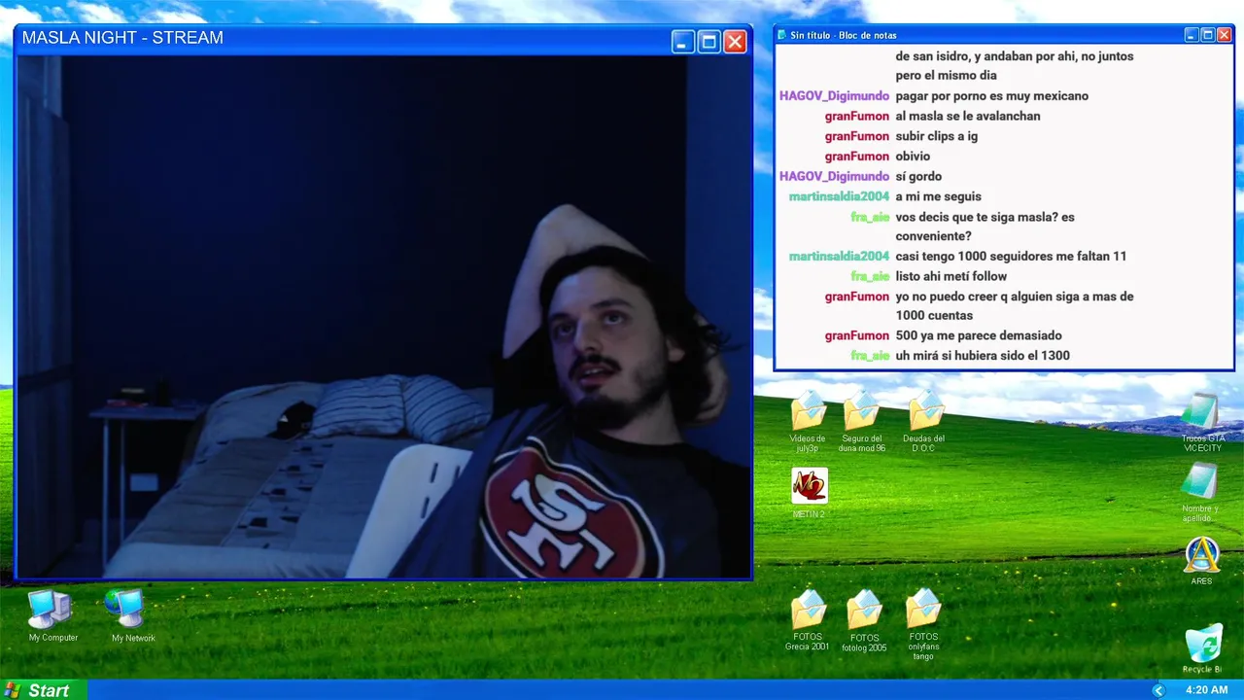Click the Notepad icon in Sin título title bar
Image resolution: width=1244 pixels, height=700 pixels.
(781, 35)
